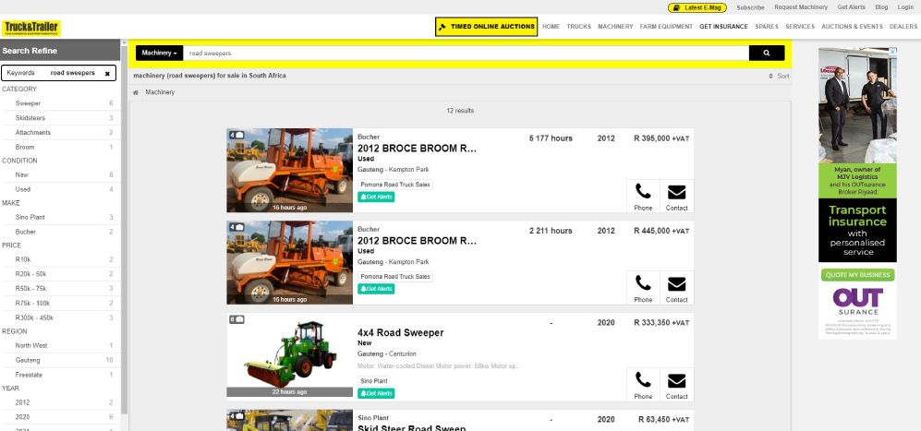Screen dimensions: 921x431
Task: Open photo count badge on 4x4 Road Sweeper
Action: (x=236, y=319)
